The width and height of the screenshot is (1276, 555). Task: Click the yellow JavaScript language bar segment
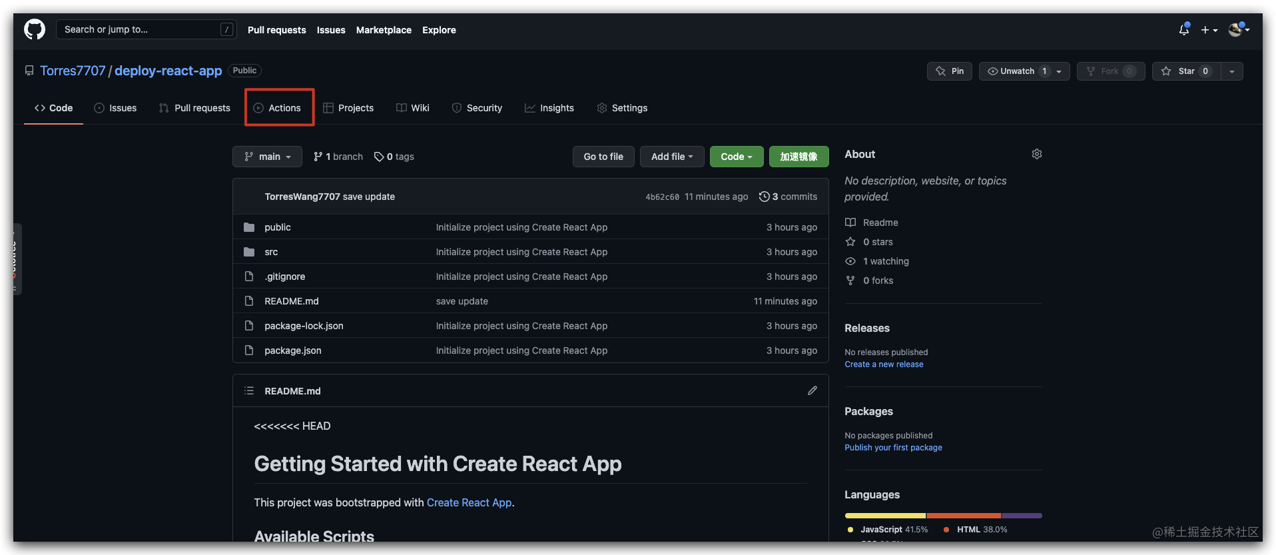coord(885,516)
